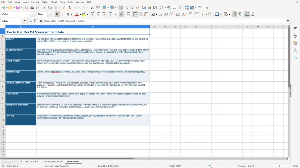This screenshot has width=300, height=168.
Task: Expand the Font Size dropdown
Action: [x=50, y=14]
